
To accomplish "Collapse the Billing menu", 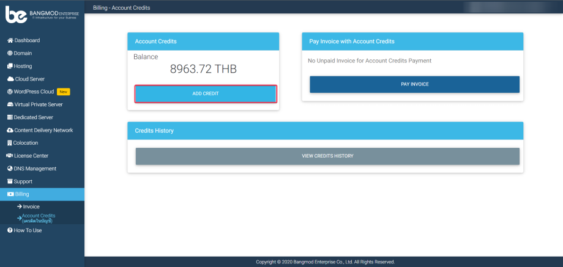I will (x=42, y=194).
